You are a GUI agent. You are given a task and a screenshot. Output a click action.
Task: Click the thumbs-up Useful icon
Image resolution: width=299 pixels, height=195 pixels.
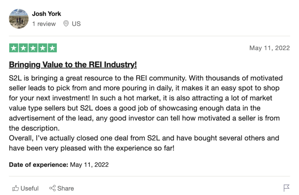[x=15, y=188]
